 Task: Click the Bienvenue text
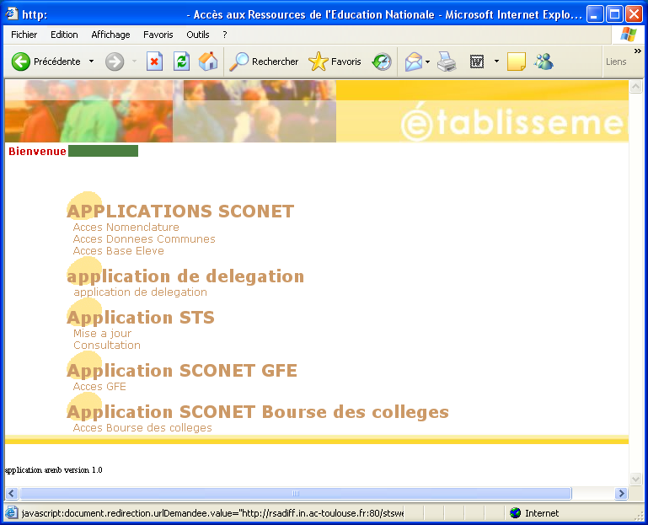[x=37, y=152]
